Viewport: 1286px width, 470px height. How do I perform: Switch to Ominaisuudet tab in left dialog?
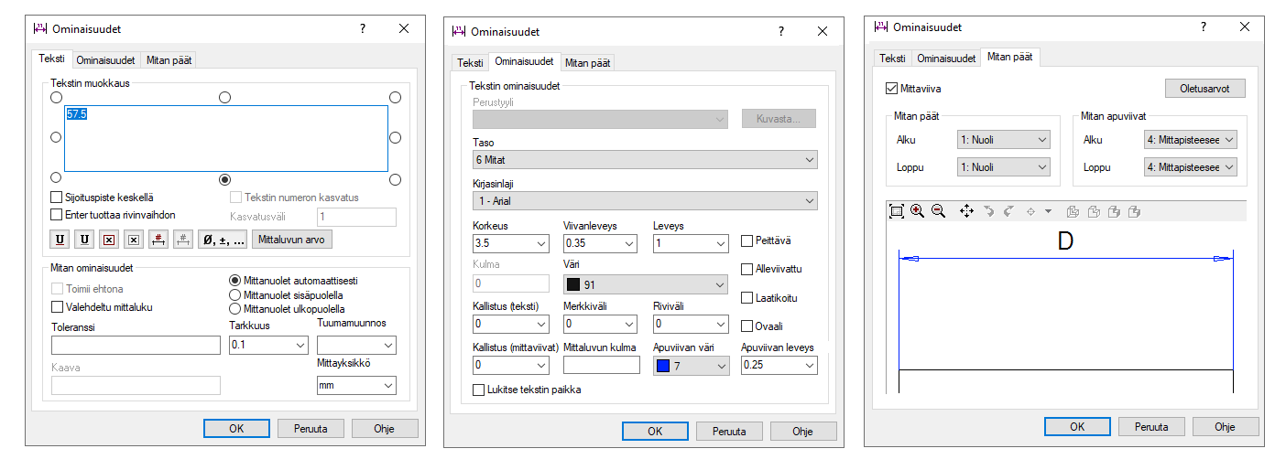click(105, 60)
